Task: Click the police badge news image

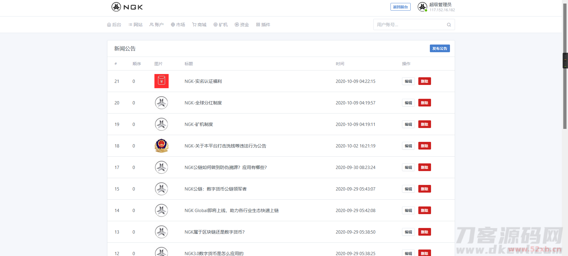Action: [162, 146]
